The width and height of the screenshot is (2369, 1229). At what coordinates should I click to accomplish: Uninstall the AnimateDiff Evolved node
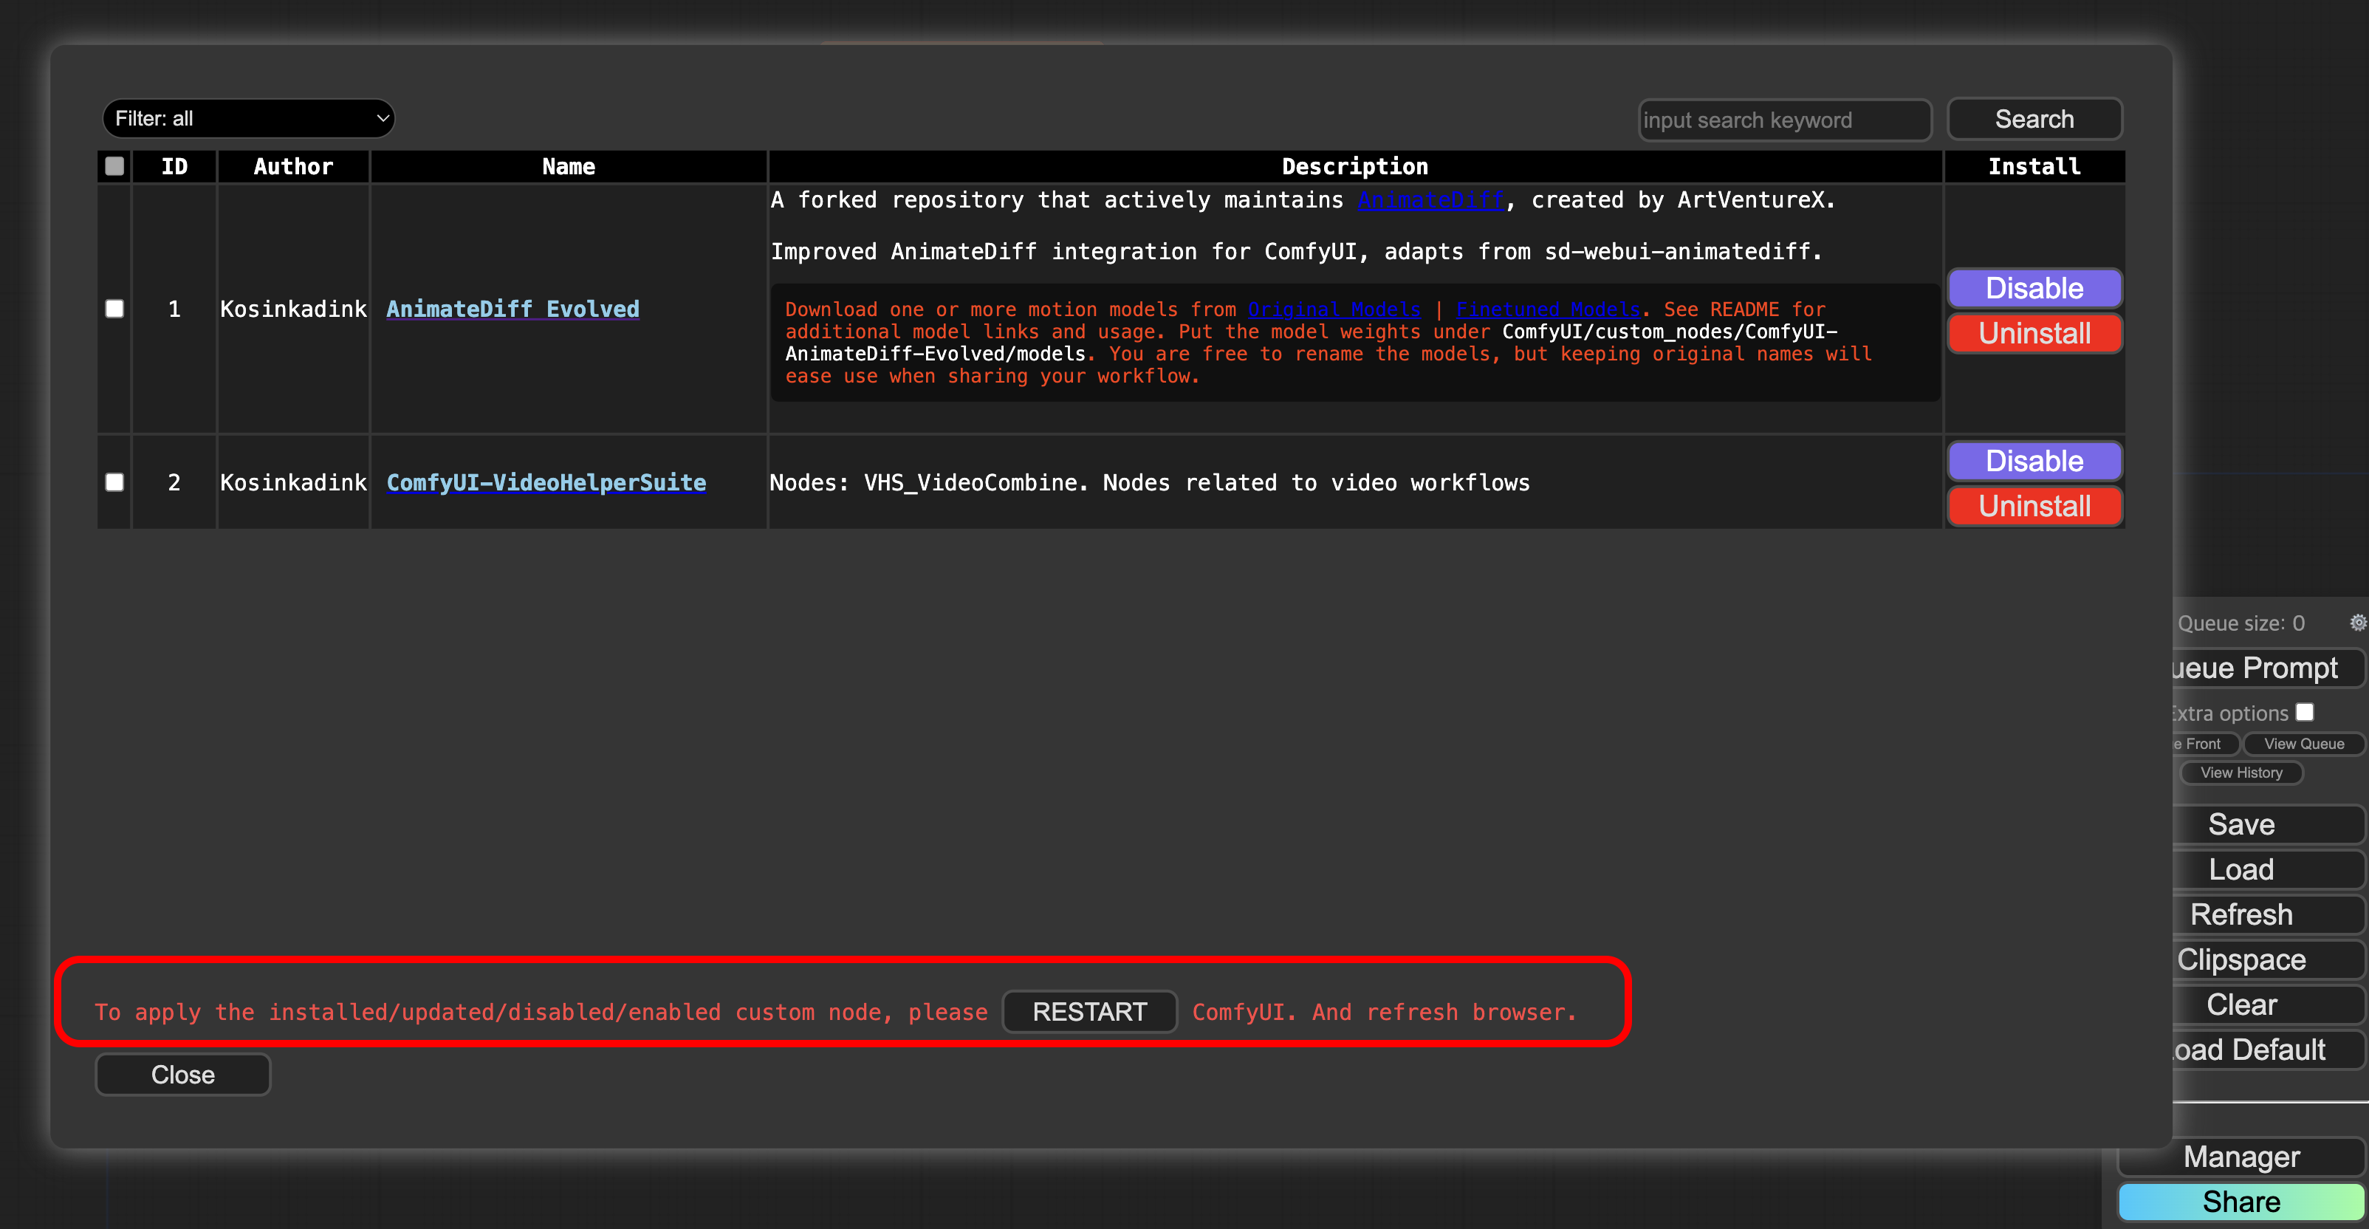2033,333
